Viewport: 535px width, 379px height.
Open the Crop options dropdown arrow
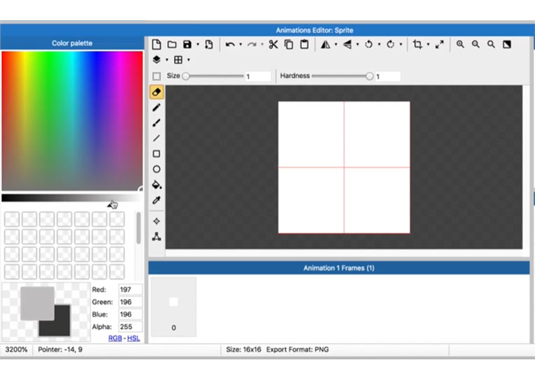click(x=428, y=44)
